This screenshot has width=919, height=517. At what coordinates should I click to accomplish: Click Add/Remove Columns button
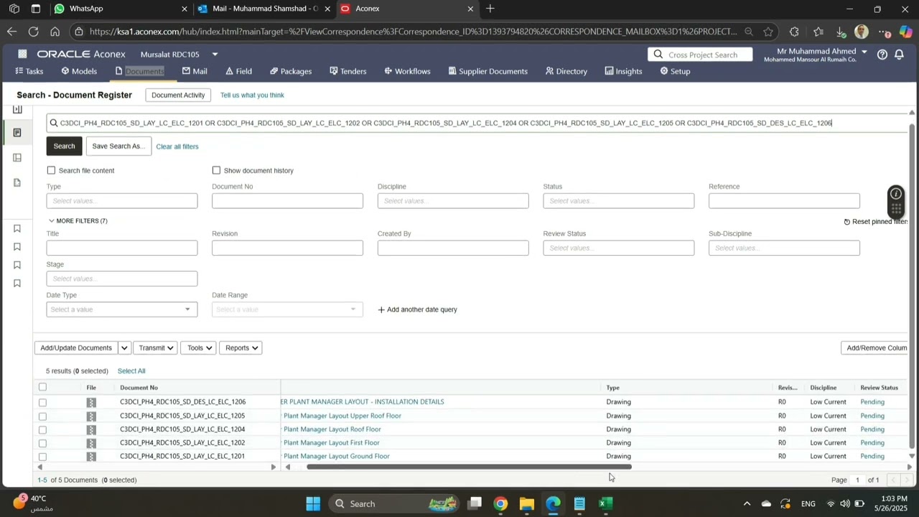coord(875,348)
